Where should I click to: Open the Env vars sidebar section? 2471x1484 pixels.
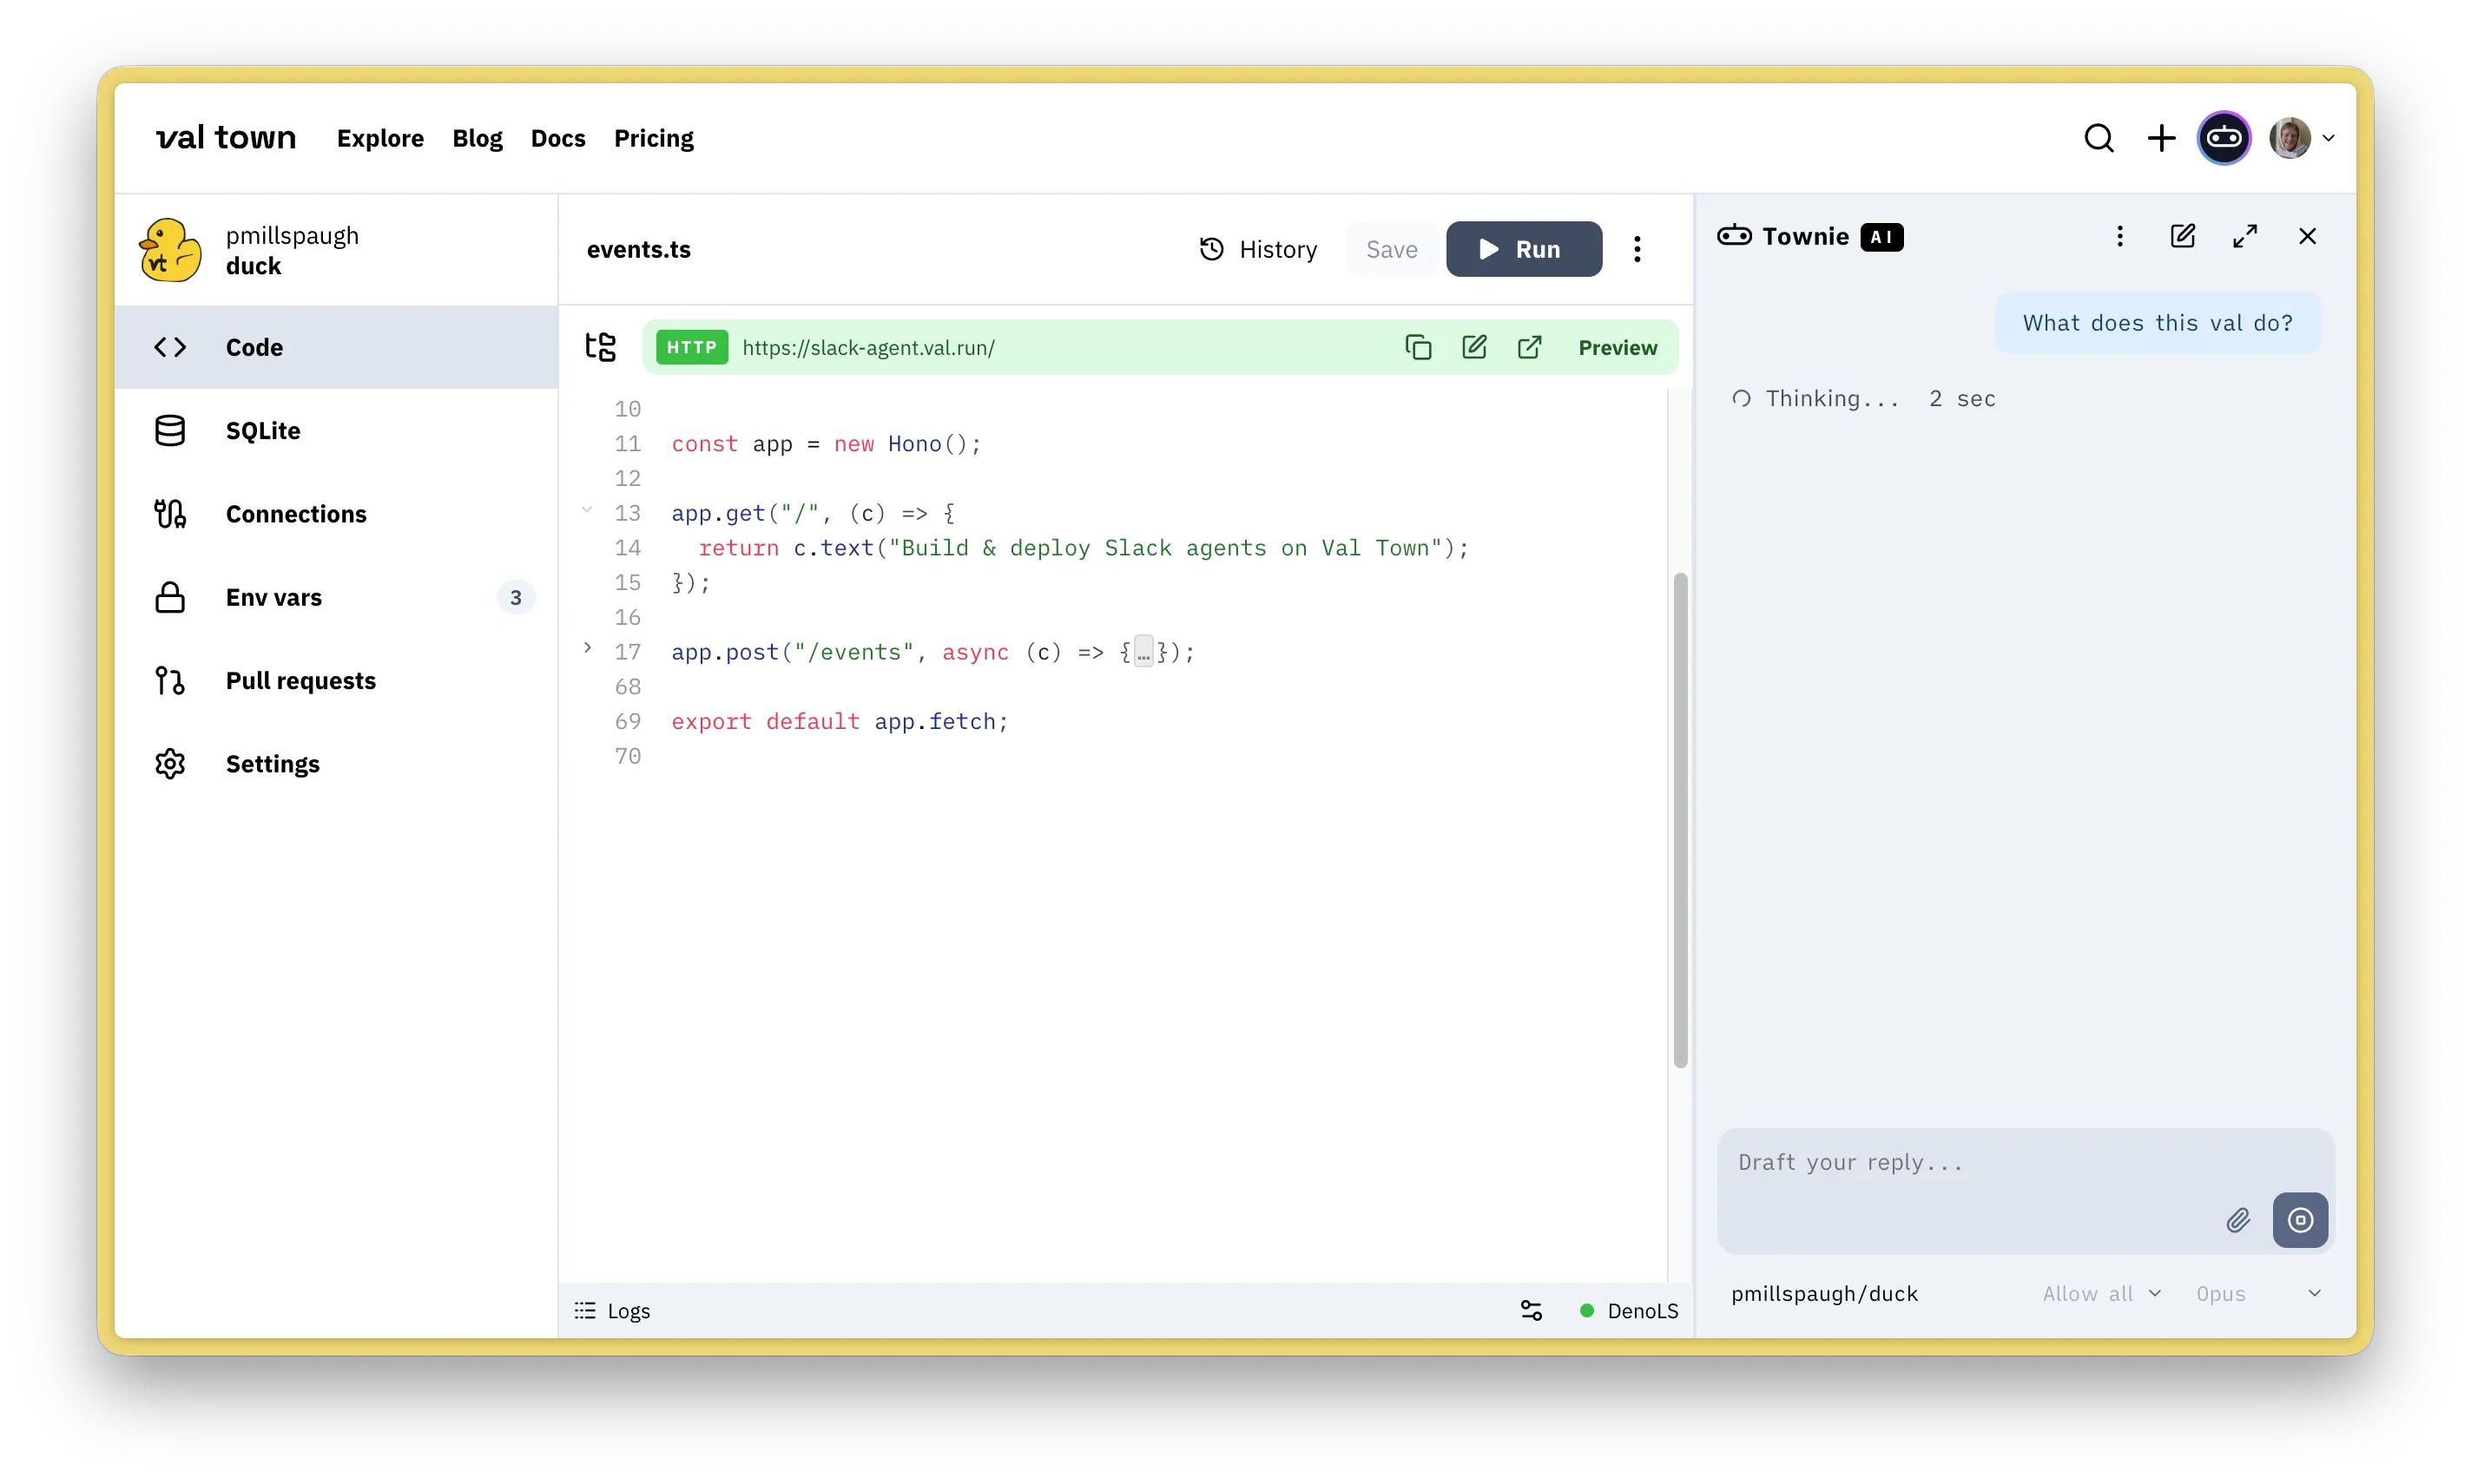[x=336, y=597]
